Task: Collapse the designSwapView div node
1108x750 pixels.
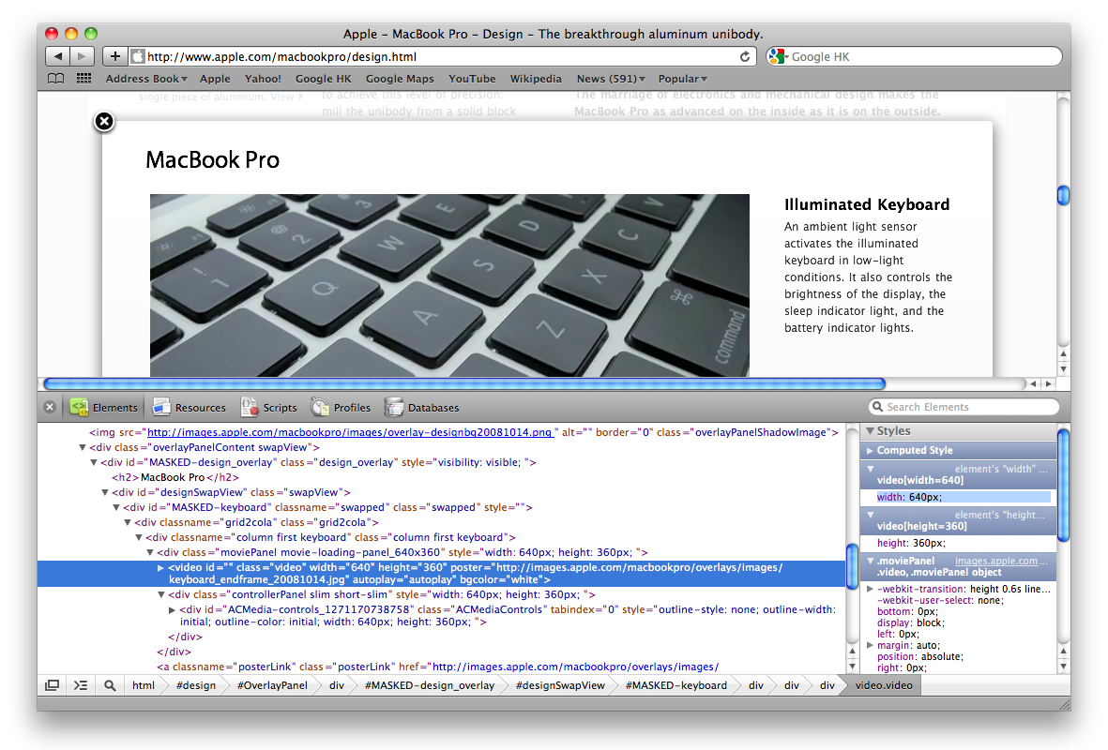Action: (x=104, y=492)
